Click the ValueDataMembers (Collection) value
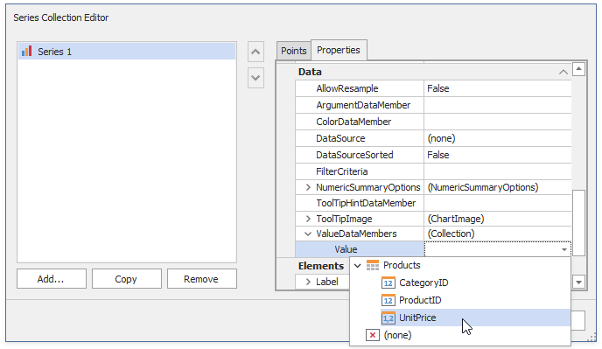 point(498,234)
